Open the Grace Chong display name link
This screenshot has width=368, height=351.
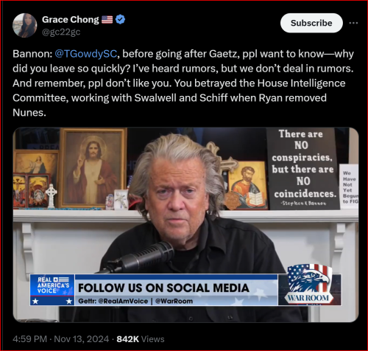click(x=71, y=19)
